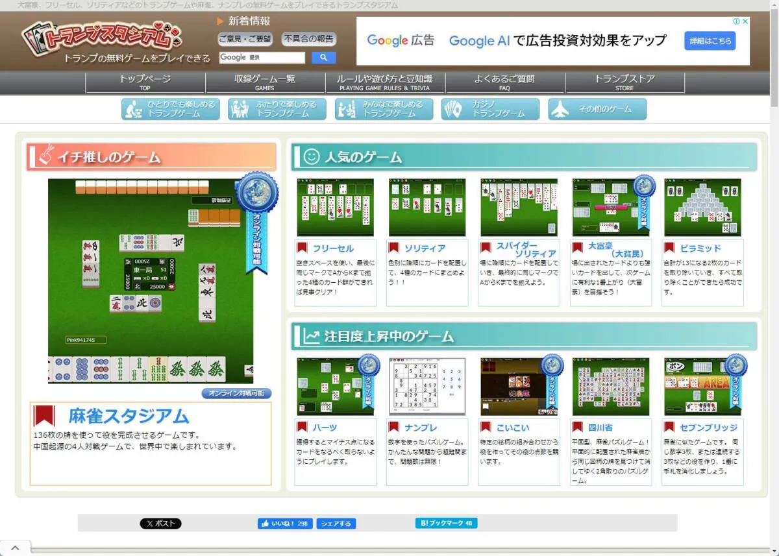Click the Google search magnifier icon
The image size is (779, 556).
coord(323,57)
